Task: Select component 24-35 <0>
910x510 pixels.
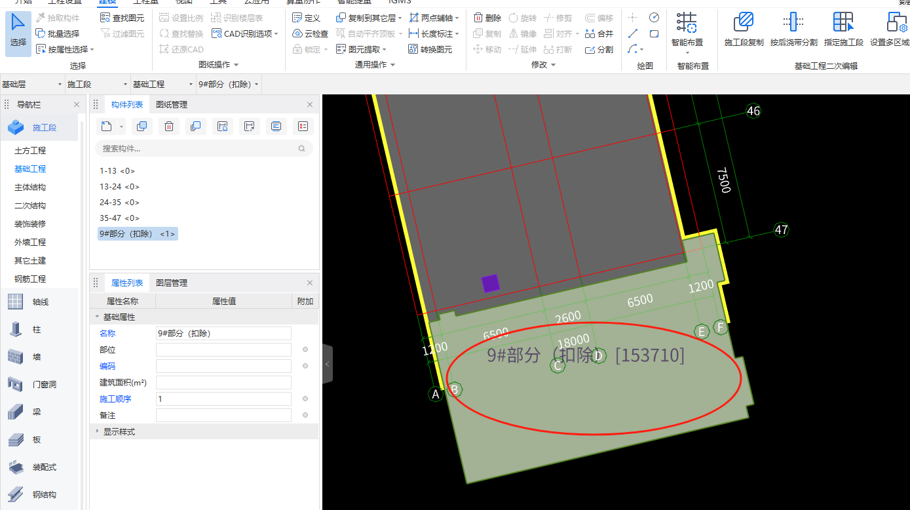Action: [120, 203]
